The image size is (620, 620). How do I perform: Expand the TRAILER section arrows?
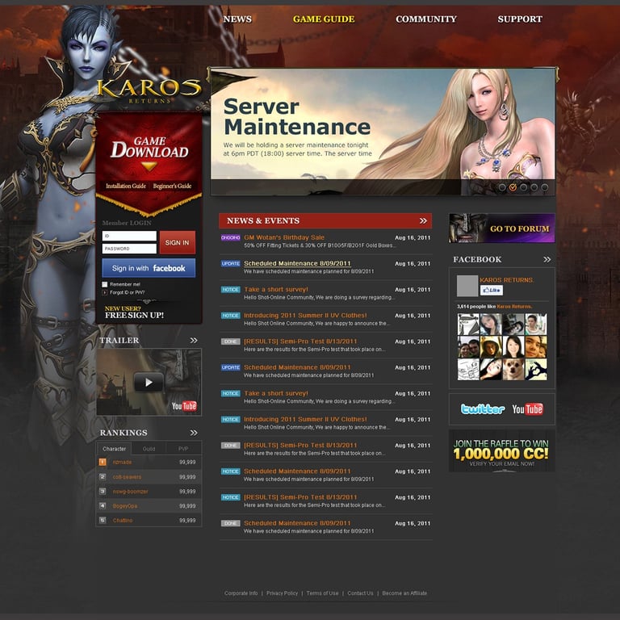[x=194, y=341]
